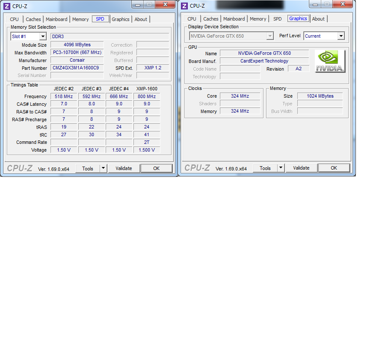Close the left CPU-Z SPD window
Viewport: 379px width, 361px height.
pyautogui.click(x=165, y=4)
